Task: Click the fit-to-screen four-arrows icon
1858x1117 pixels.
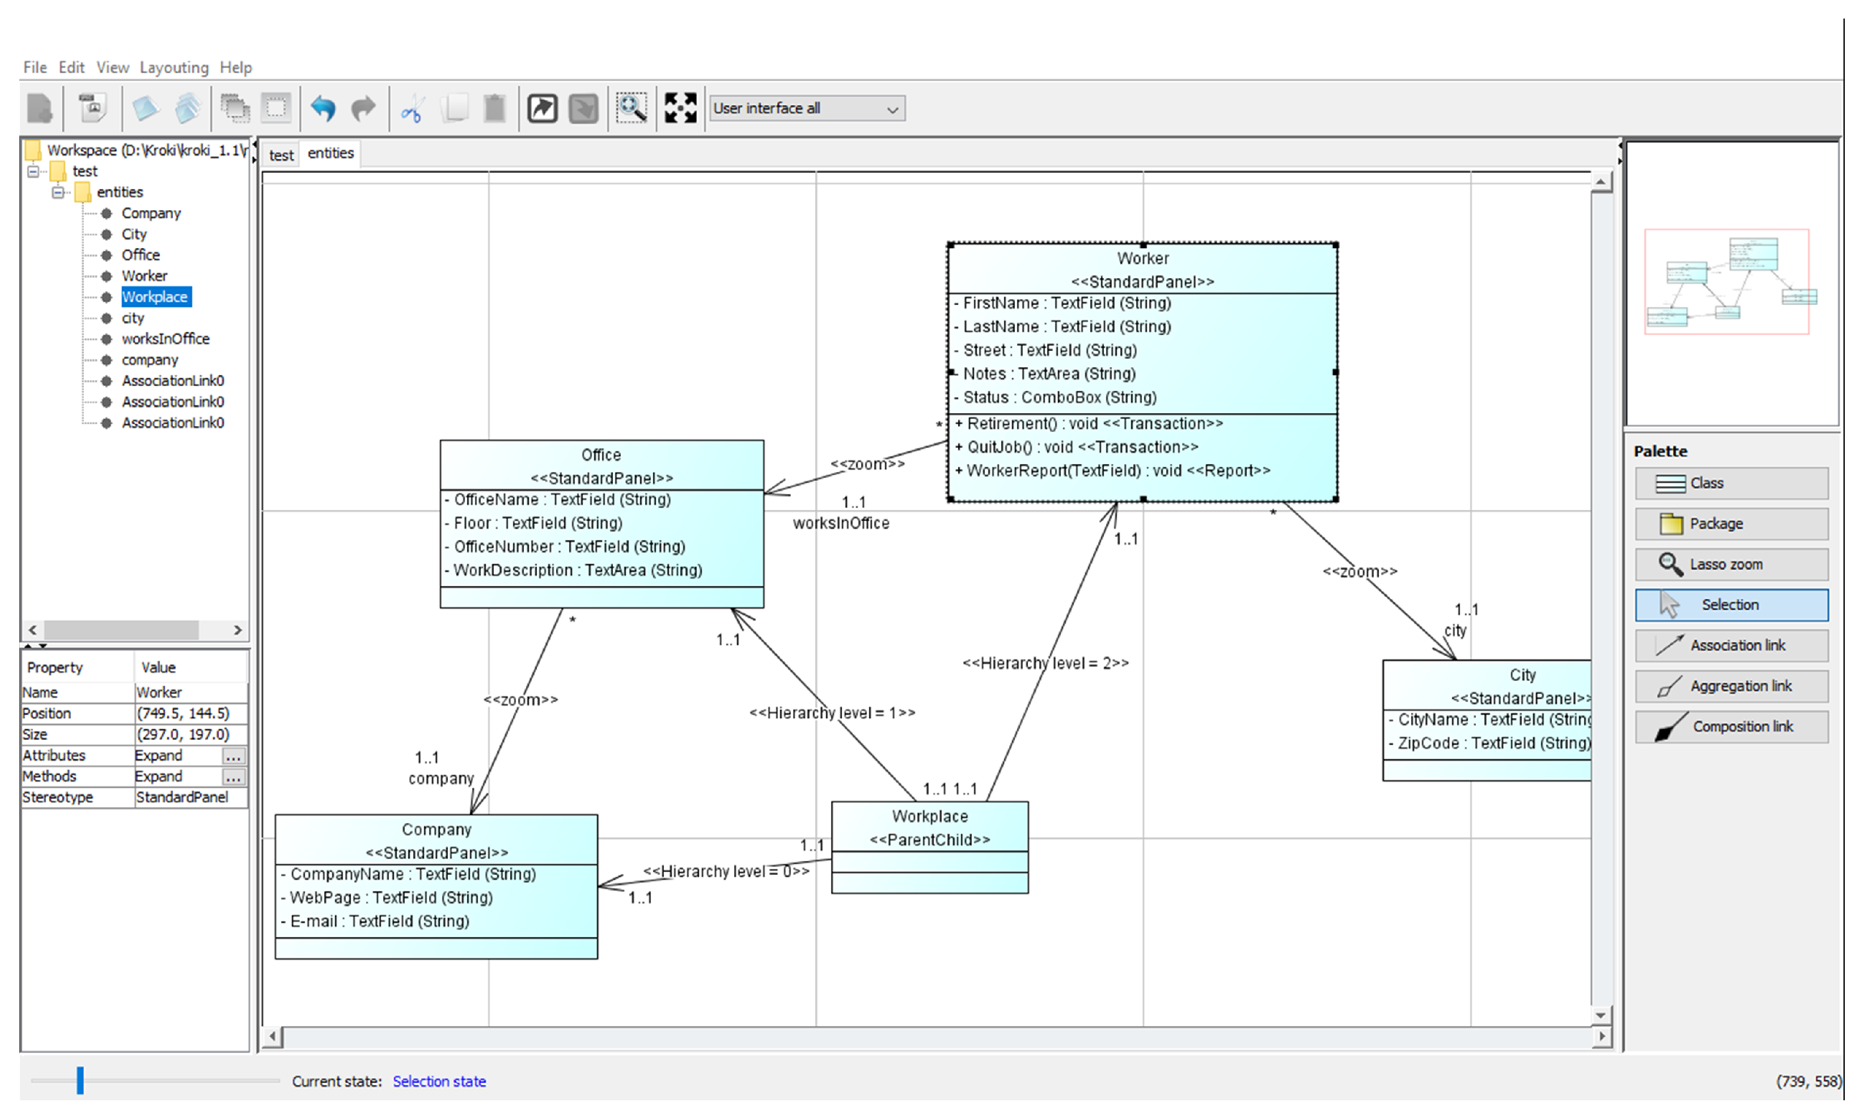Action: click(x=679, y=108)
